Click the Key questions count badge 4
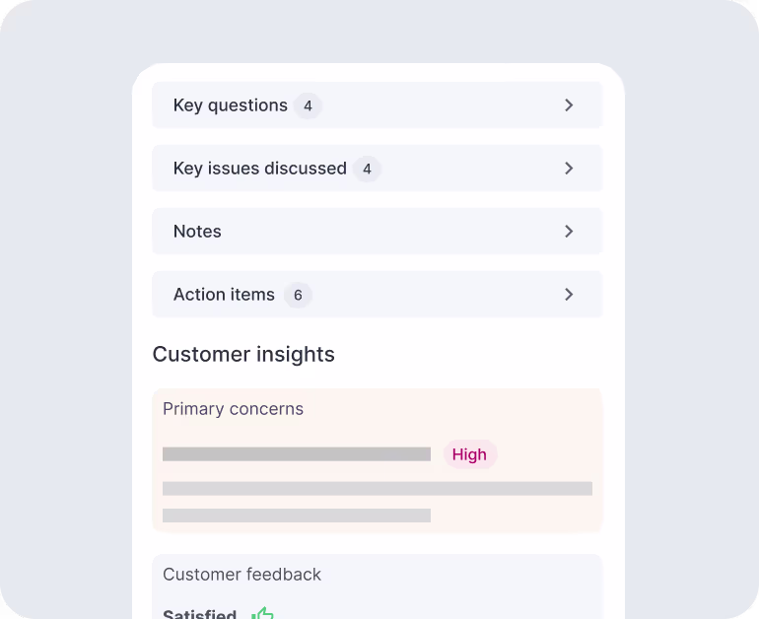The width and height of the screenshot is (759, 619). pos(308,105)
